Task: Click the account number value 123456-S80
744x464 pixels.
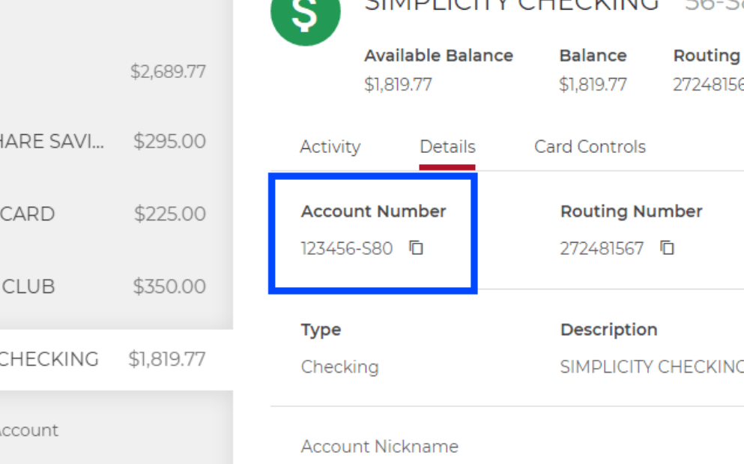Action: click(x=347, y=249)
